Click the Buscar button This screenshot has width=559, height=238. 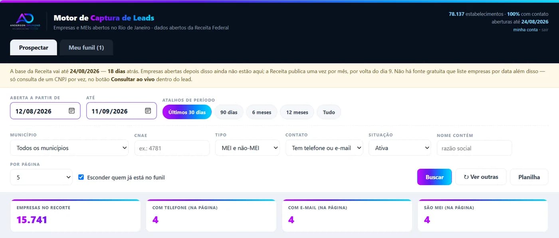click(x=434, y=177)
